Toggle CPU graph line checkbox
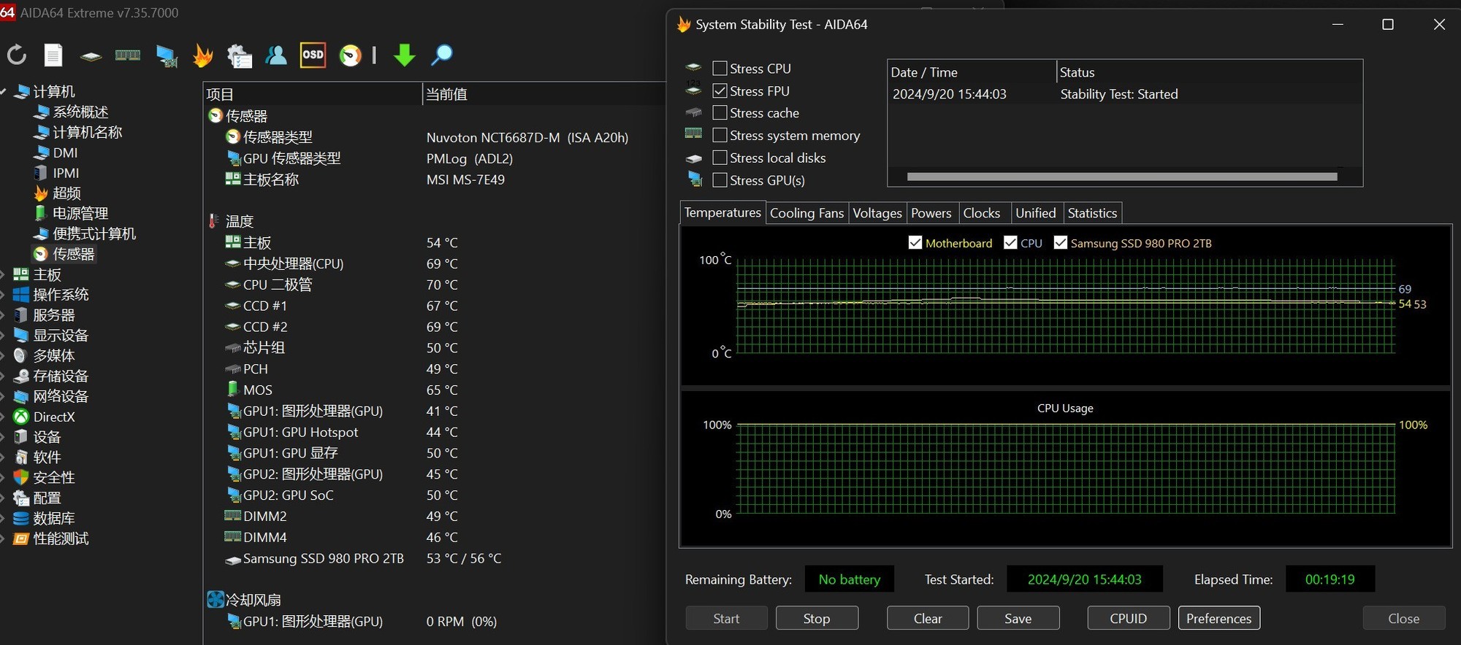This screenshot has width=1461, height=645. point(1010,243)
